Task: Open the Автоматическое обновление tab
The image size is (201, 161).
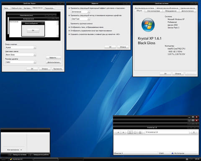Action: (167, 8)
